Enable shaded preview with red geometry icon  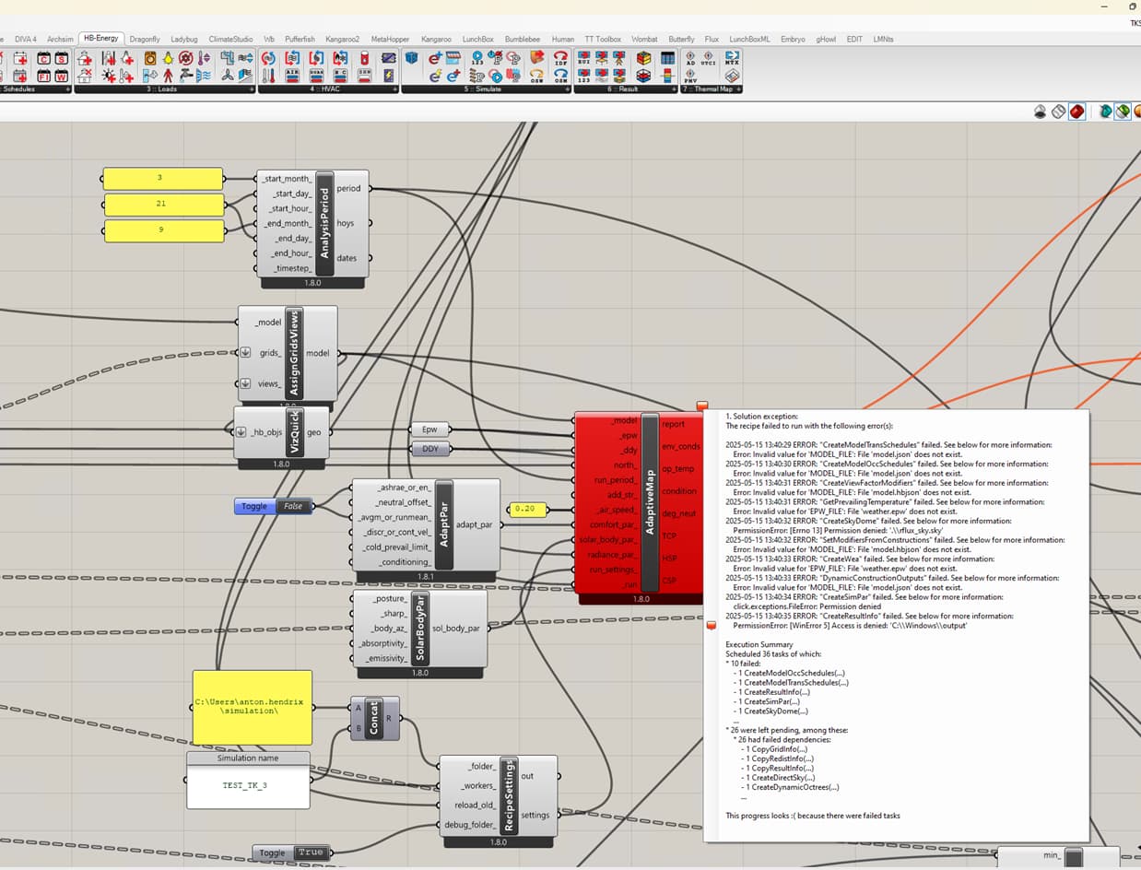[1076, 112]
